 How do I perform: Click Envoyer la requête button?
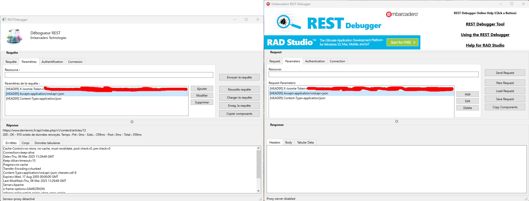click(x=239, y=77)
